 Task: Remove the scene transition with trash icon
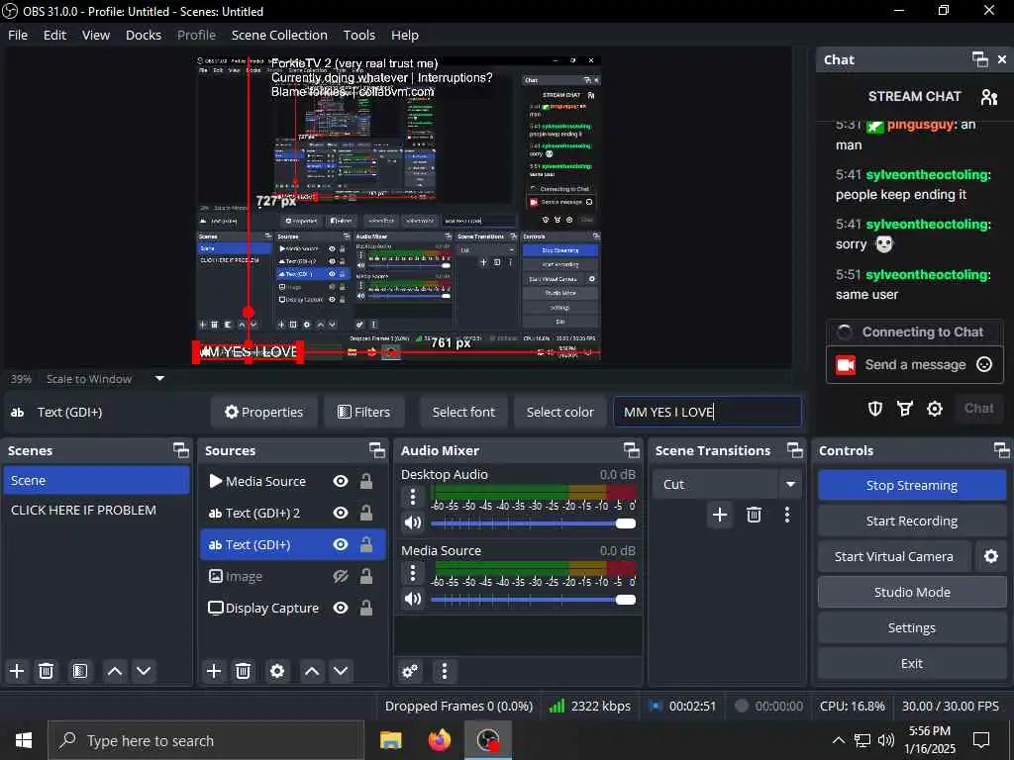(x=754, y=515)
